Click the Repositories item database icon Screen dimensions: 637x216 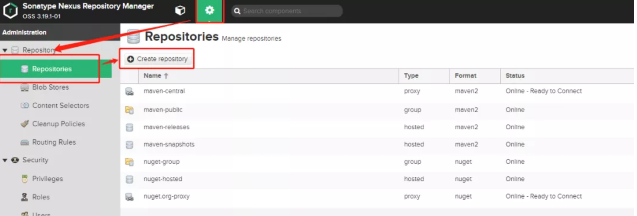coord(25,69)
